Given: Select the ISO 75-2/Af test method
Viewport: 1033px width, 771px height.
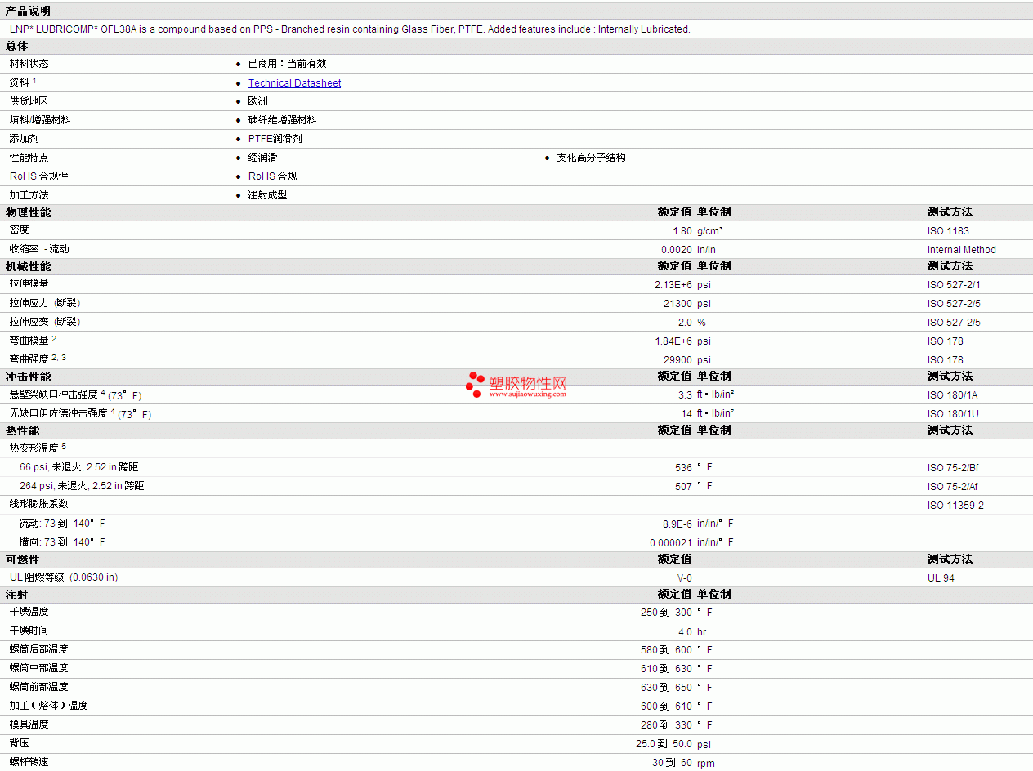Looking at the screenshot, I should tap(953, 487).
